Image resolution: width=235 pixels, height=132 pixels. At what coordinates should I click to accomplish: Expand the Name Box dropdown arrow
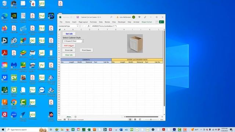pos(77,26)
